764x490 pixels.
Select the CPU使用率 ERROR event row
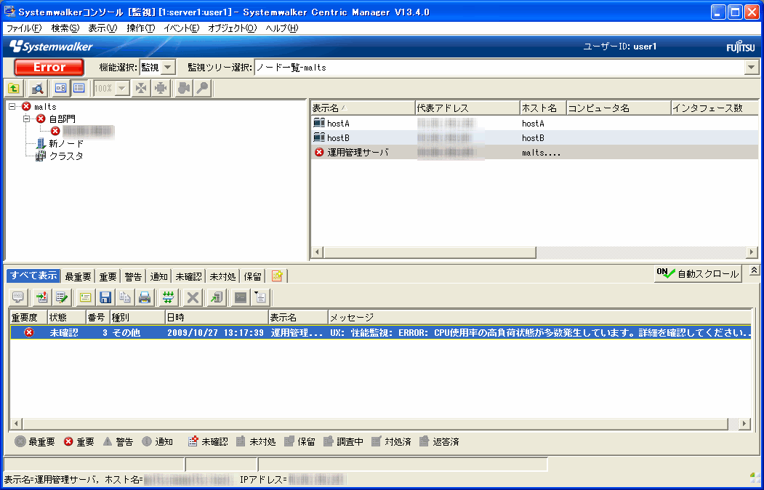[380, 333]
